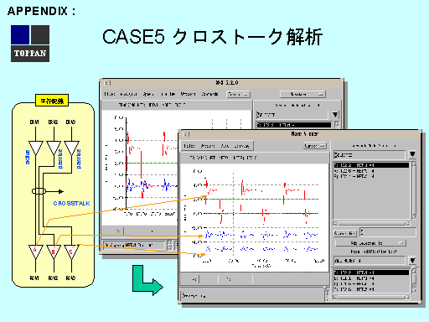Click the vertical scrollbar of the upper list
Viewport: 429px width, 322px height.
click(414, 190)
